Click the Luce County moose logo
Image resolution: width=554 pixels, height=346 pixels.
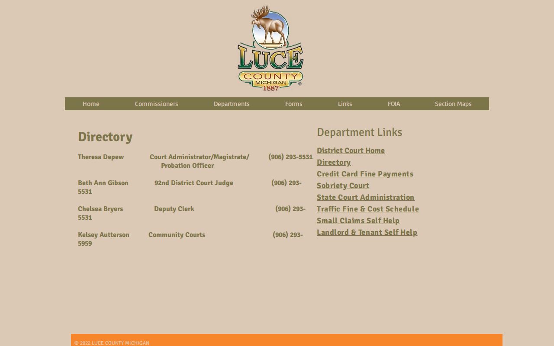click(271, 48)
